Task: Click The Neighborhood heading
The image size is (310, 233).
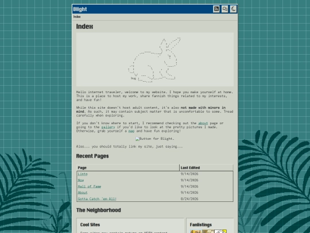Action: coord(99,210)
